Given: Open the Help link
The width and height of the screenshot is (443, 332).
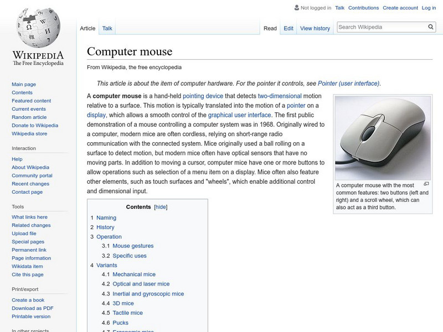Looking at the screenshot, I should click(17, 159).
